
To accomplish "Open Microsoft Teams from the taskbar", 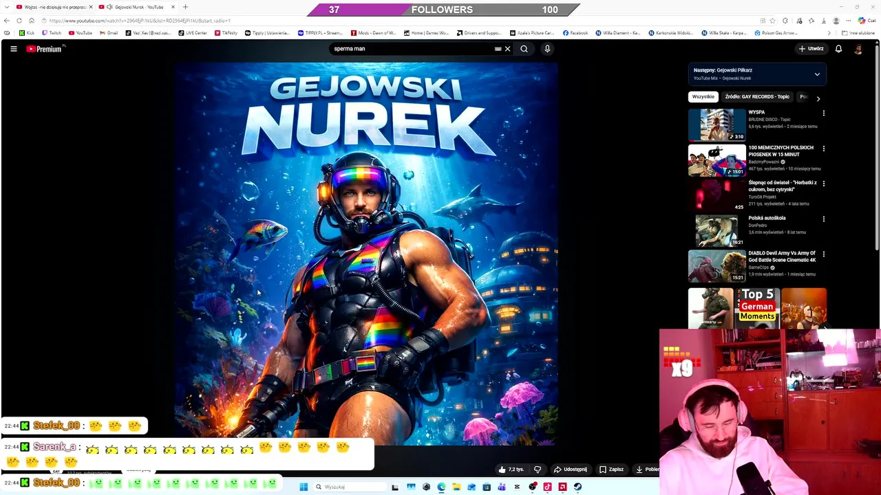I will pyautogui.click(x=502, y=487).
